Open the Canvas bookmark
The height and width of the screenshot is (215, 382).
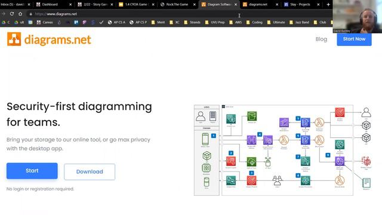[x=45, y=22]
